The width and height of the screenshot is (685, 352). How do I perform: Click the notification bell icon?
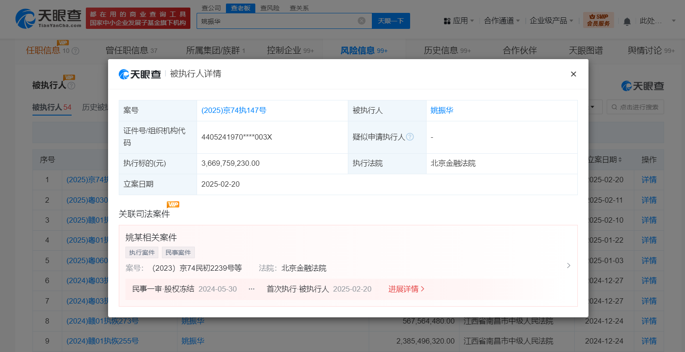pyautogui.click(x=627, y=21)
